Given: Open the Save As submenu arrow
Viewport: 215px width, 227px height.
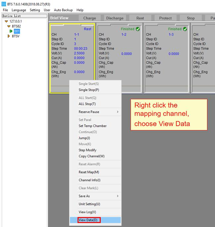Looking at the screenshot, I should click(118, 196).
